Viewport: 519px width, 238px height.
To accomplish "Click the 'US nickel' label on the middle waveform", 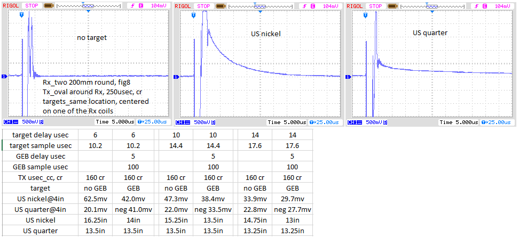I will click(x=266, y=34).
